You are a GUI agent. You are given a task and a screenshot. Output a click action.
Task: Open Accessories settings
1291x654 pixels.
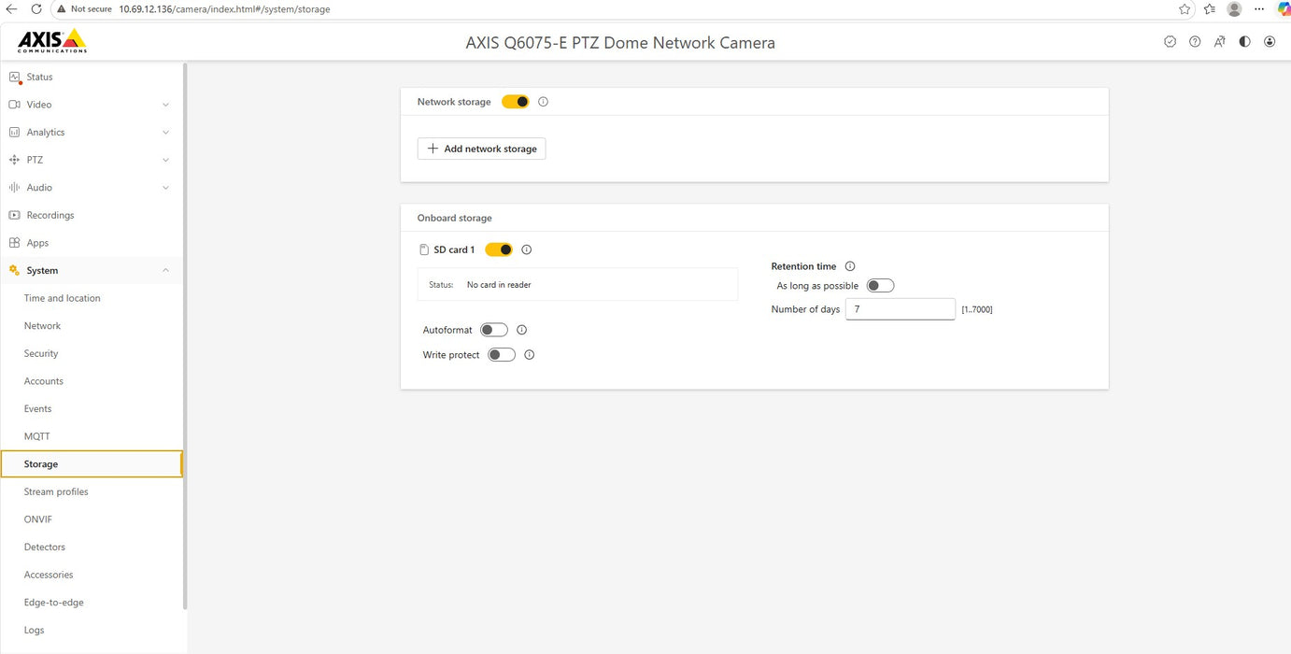point(92,575)
